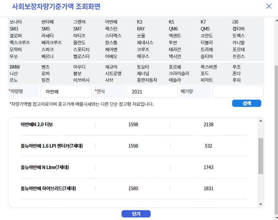The height and width of the screenshot is (220, 278).
Task: Choose K7 from the model list
Action: [203, 22]
